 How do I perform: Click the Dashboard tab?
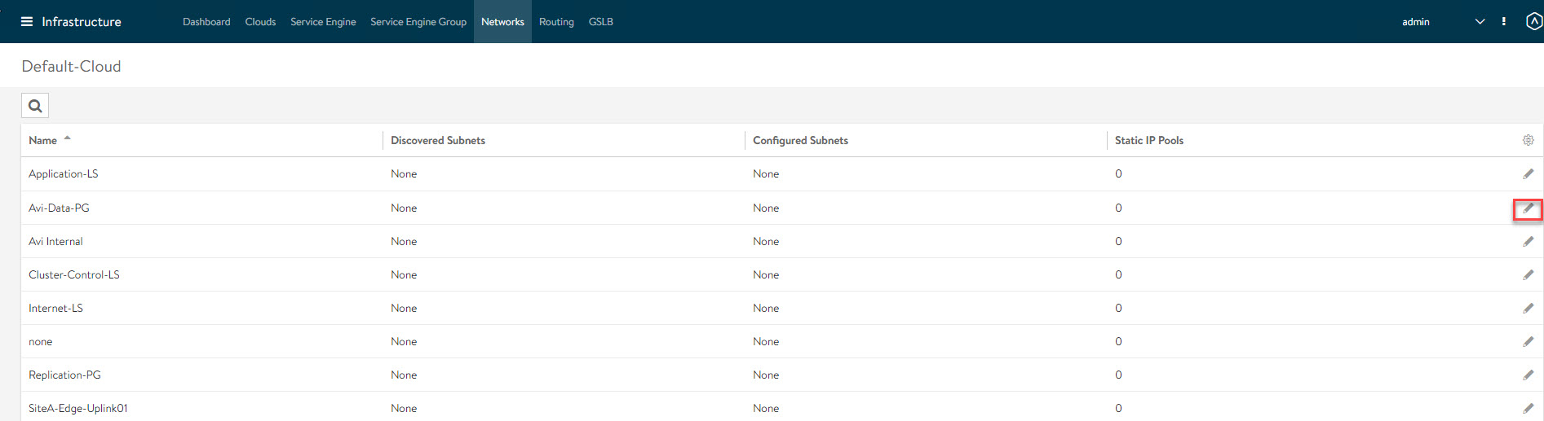206,22
